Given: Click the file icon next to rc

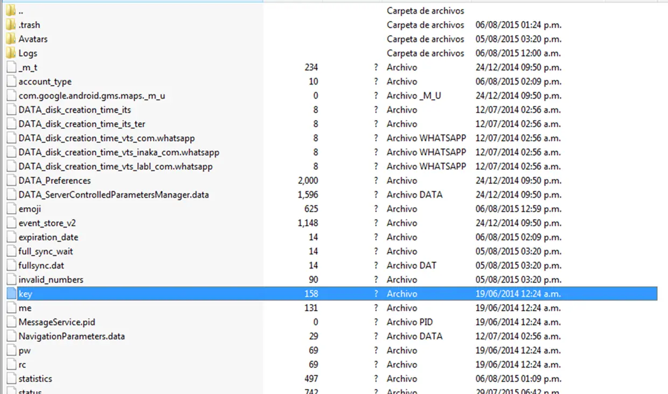Looking at the screenshot, I should 11,364.
